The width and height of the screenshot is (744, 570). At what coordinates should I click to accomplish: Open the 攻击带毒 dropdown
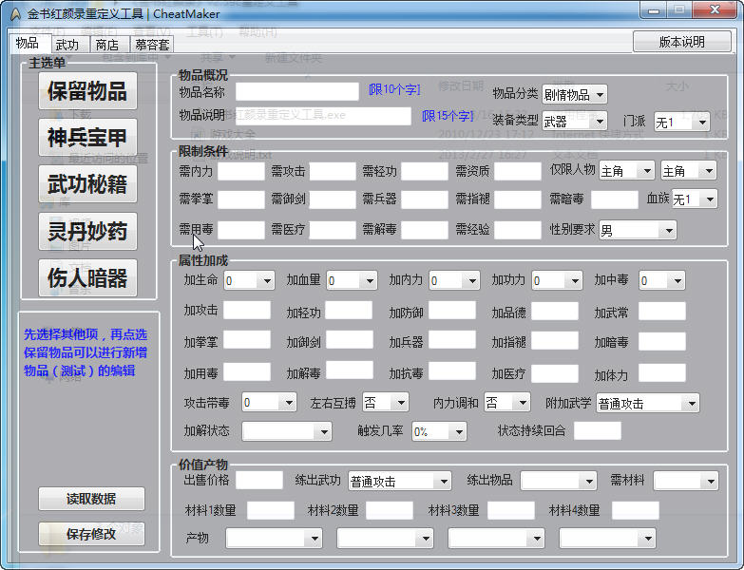[x=269, y=403]
